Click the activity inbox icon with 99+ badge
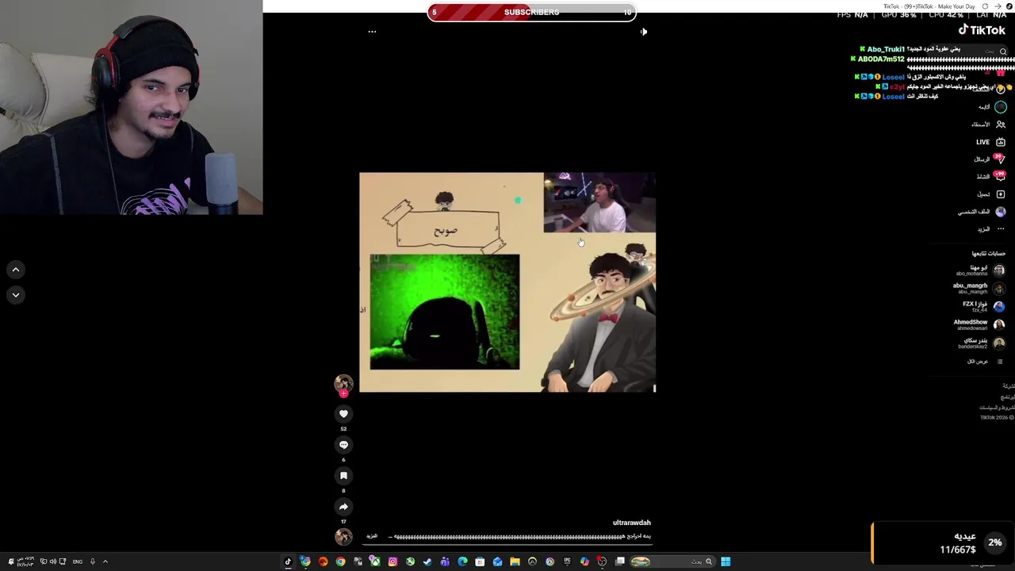This screenshot has height=571, width=1015. 1001,176
